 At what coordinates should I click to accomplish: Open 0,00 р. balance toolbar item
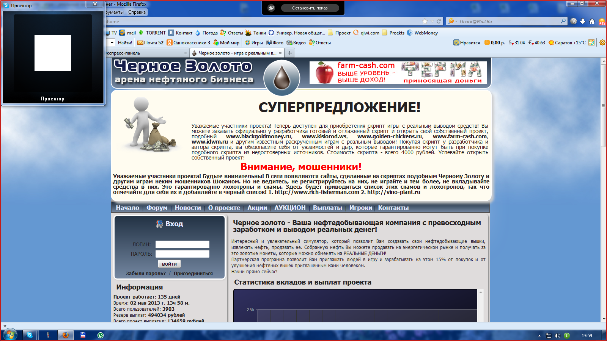495,42
